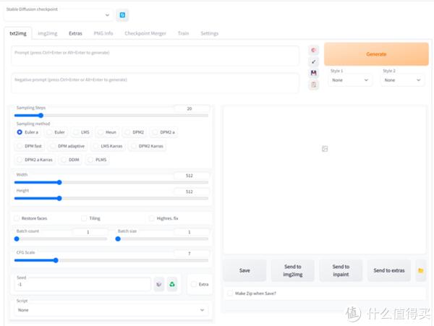Open the Stable Diffusion checkpoint dropdown
The width and height of the screenshot is (434, 326).
[x=59, y=15]
